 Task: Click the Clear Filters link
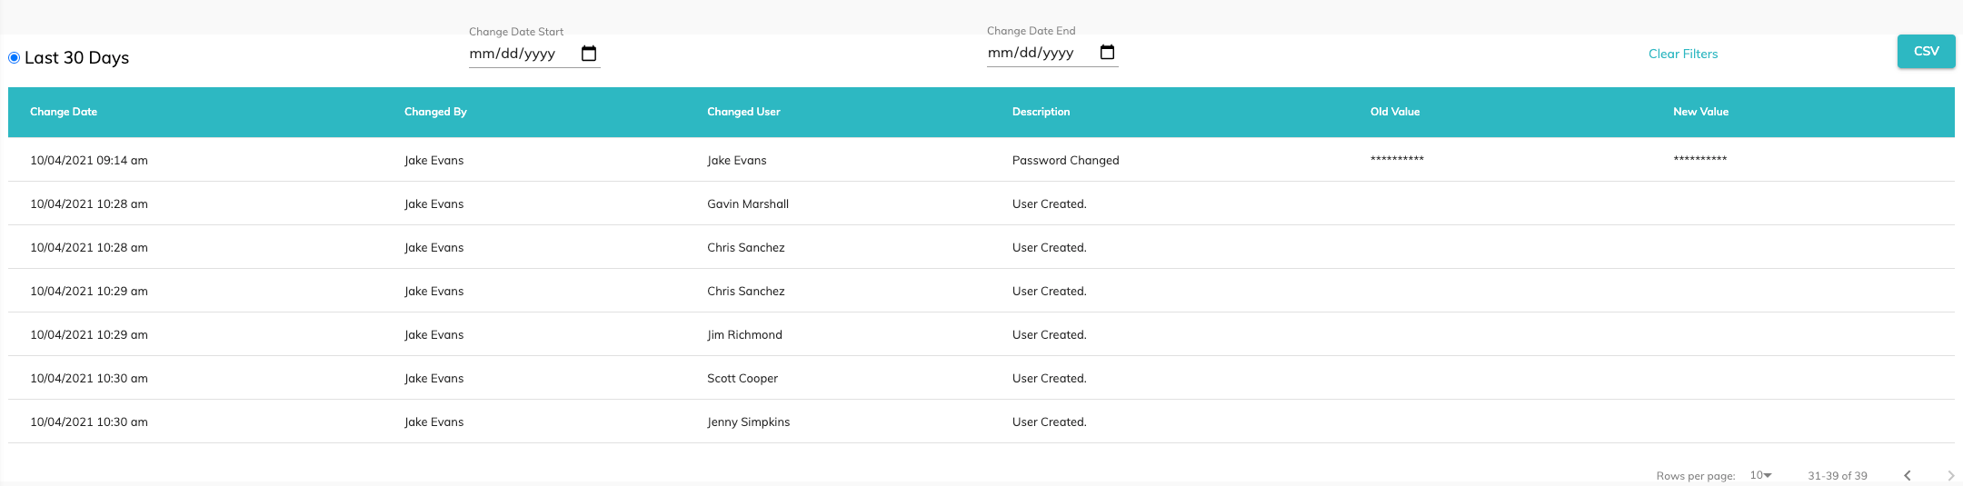pos(1682,54)
